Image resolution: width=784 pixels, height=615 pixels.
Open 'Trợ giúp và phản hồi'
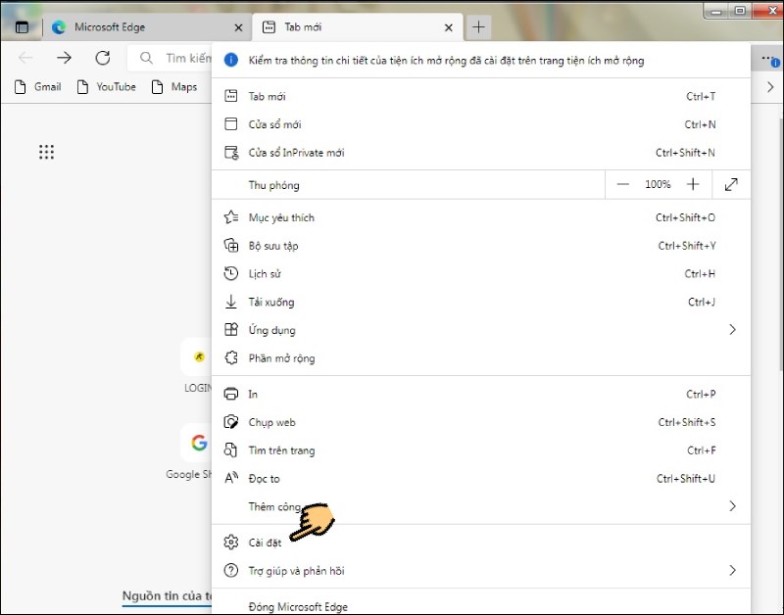481,570
